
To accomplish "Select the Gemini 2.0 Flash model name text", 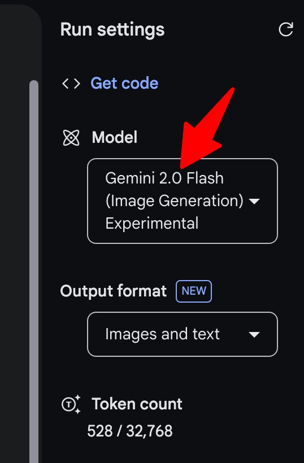I will tap(164, 178).
